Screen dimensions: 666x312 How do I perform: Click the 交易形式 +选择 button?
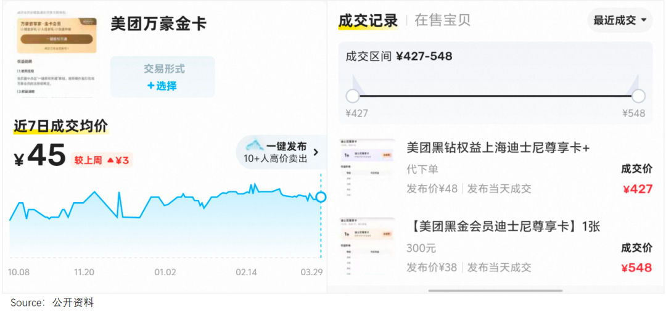pos(163,77)
